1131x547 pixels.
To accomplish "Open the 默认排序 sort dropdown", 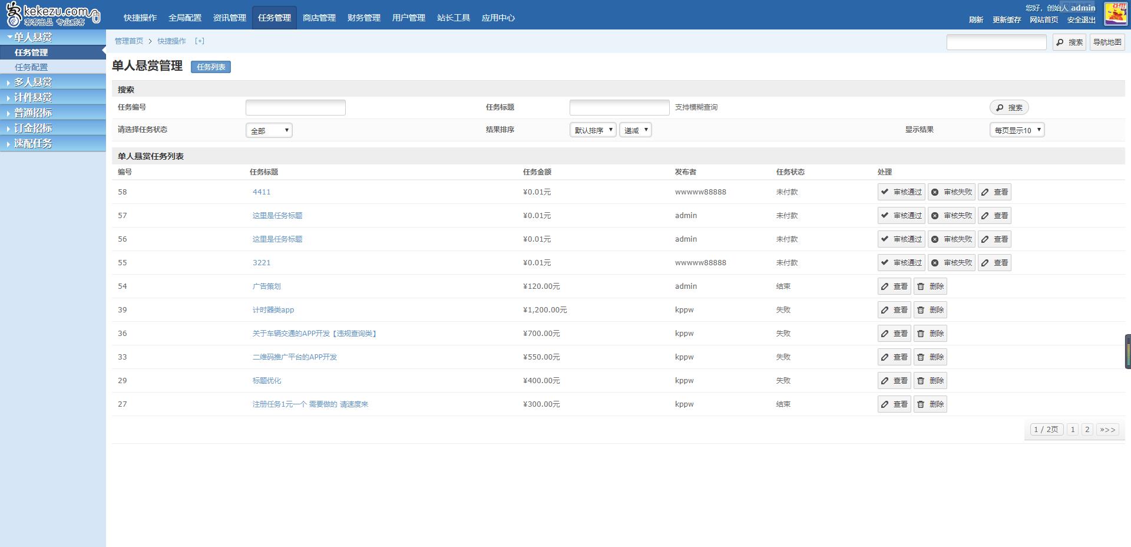I will point(593,130).
